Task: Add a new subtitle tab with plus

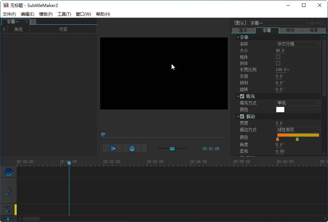Action: coord(33,22)
